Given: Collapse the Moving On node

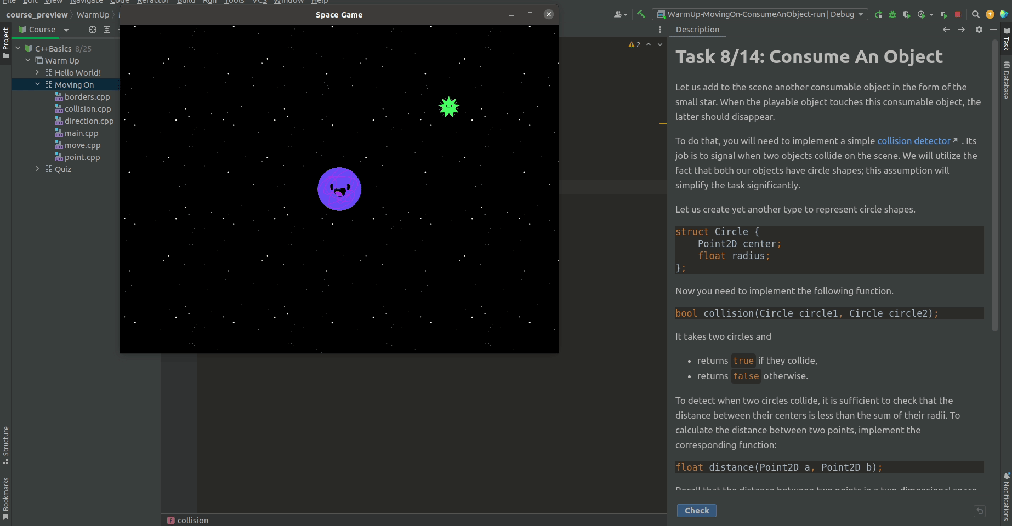Looking at the screenshot, I should pos(37,84).
